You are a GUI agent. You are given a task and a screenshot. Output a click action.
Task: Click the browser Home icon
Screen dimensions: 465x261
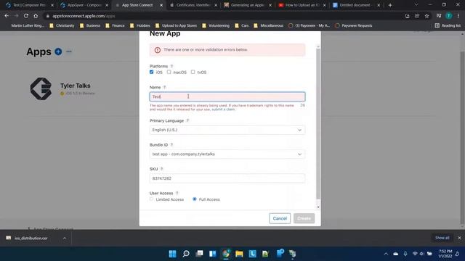coord(36,16)
